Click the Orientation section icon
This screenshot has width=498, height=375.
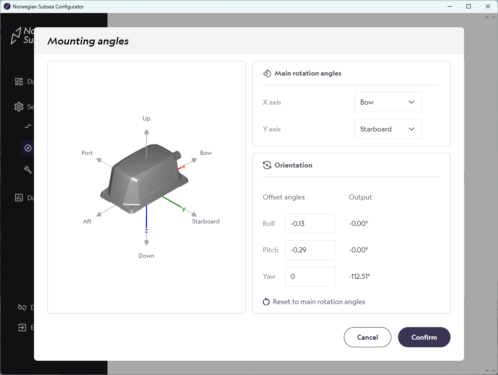tap(267, 165)
